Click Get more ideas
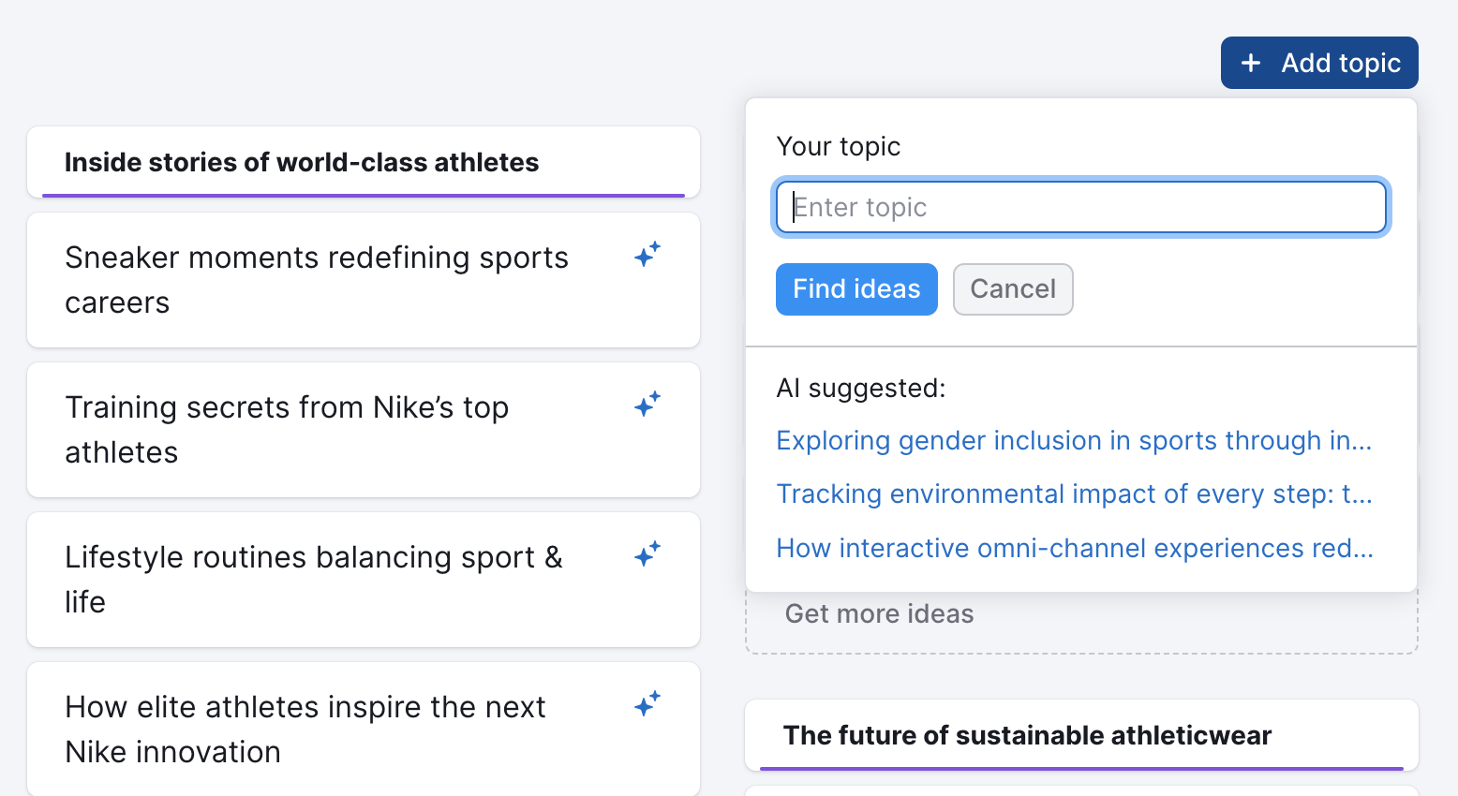 click(879, 613)
